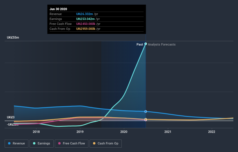The image size is (238, 152).
Task: Click the Earnings value UK£53.042m in tooltip
Action: coord(86,19)
